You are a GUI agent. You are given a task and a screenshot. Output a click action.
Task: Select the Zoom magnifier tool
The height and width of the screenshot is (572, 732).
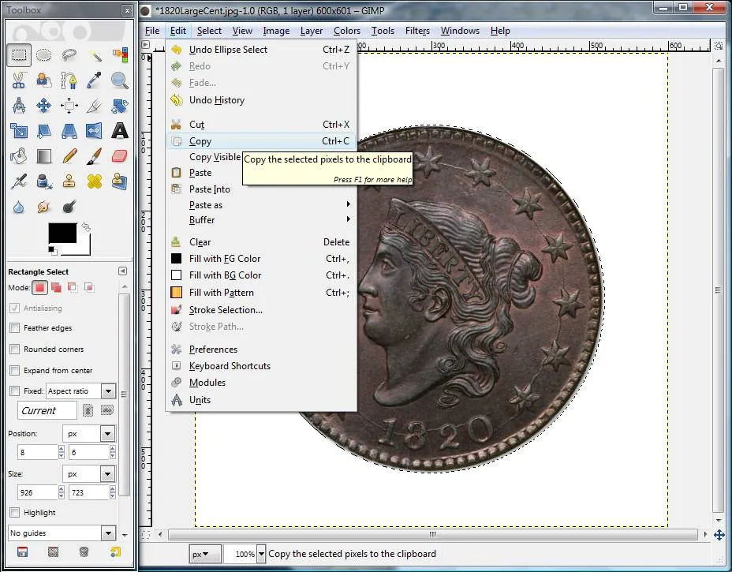pos(120,80)
